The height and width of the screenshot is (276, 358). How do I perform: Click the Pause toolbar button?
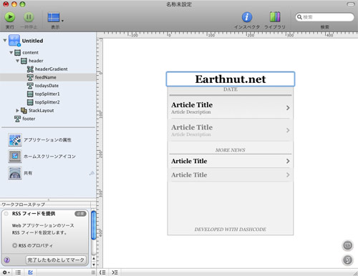pyautogui.click(x=29, y=17)
